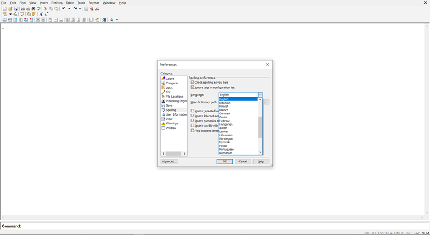Click the Paste clipboard icon
Image resolution: width=430 pixels, height=235 pixels.
pos(56,9)
